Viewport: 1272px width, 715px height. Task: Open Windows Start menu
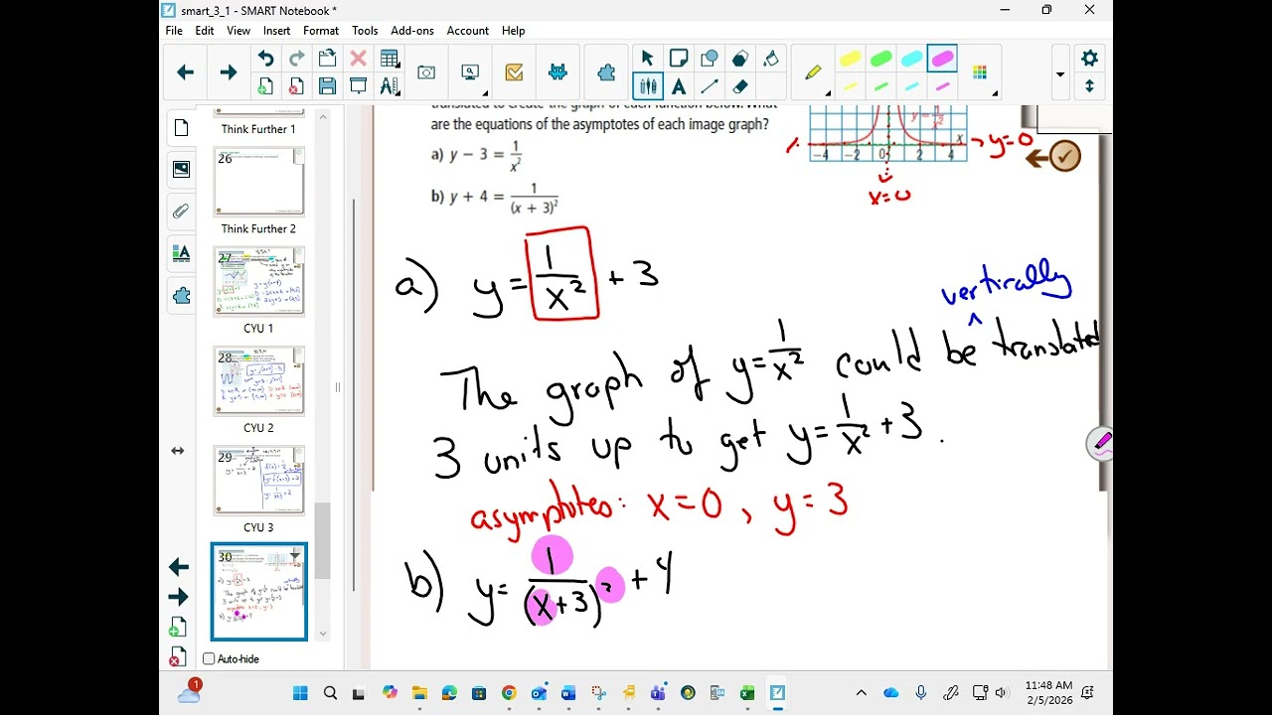click(300, 693)
